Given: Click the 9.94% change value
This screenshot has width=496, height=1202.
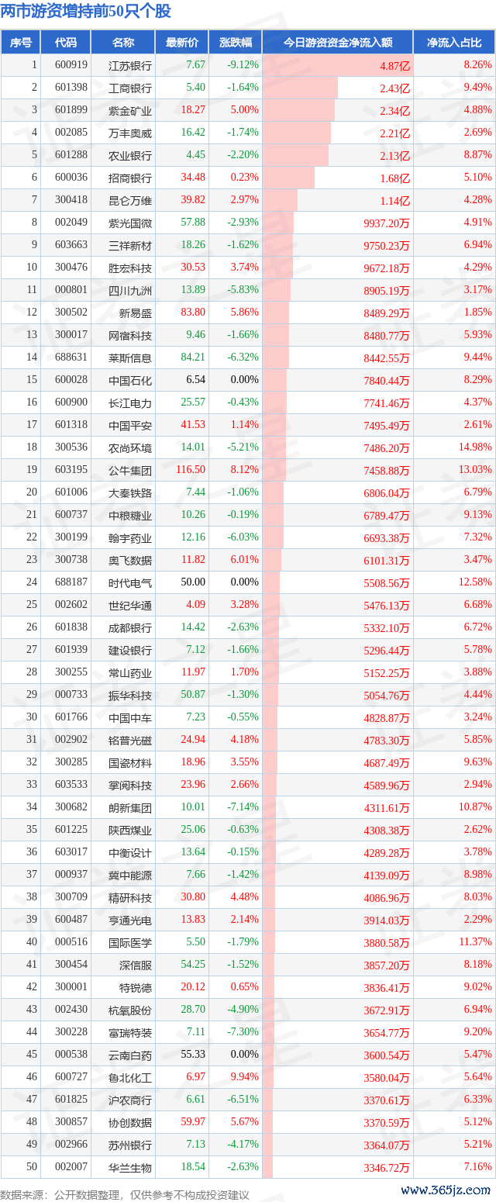Looking at the screenshot, I should click(x=245, y=1077).
